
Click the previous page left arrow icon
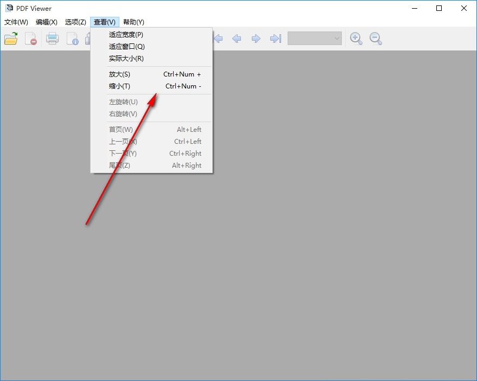(x=237, y=39)
